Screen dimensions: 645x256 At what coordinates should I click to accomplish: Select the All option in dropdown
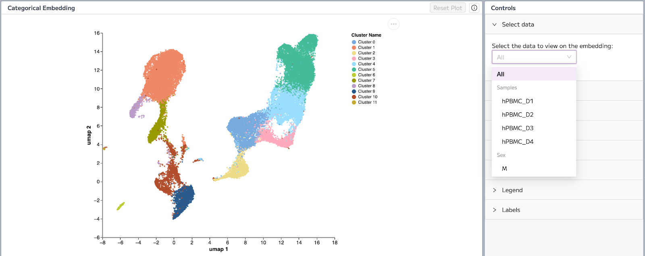click(x=534, y=74)
